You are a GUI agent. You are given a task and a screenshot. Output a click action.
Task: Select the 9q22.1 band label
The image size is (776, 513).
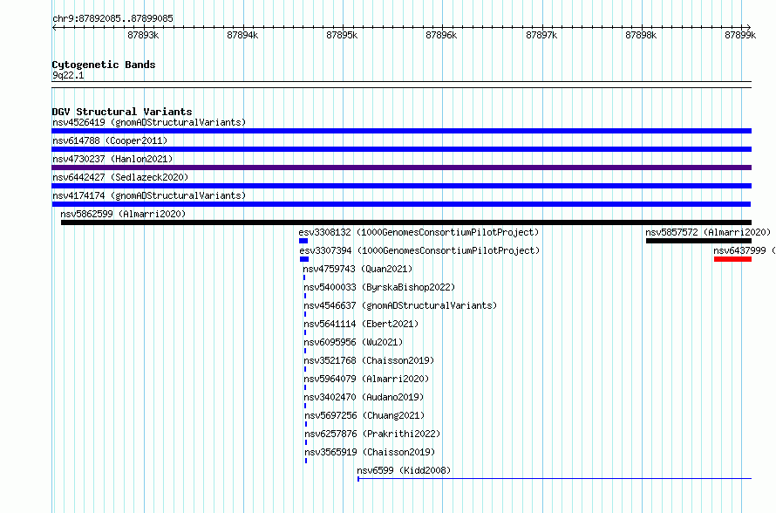pos(68,76)
